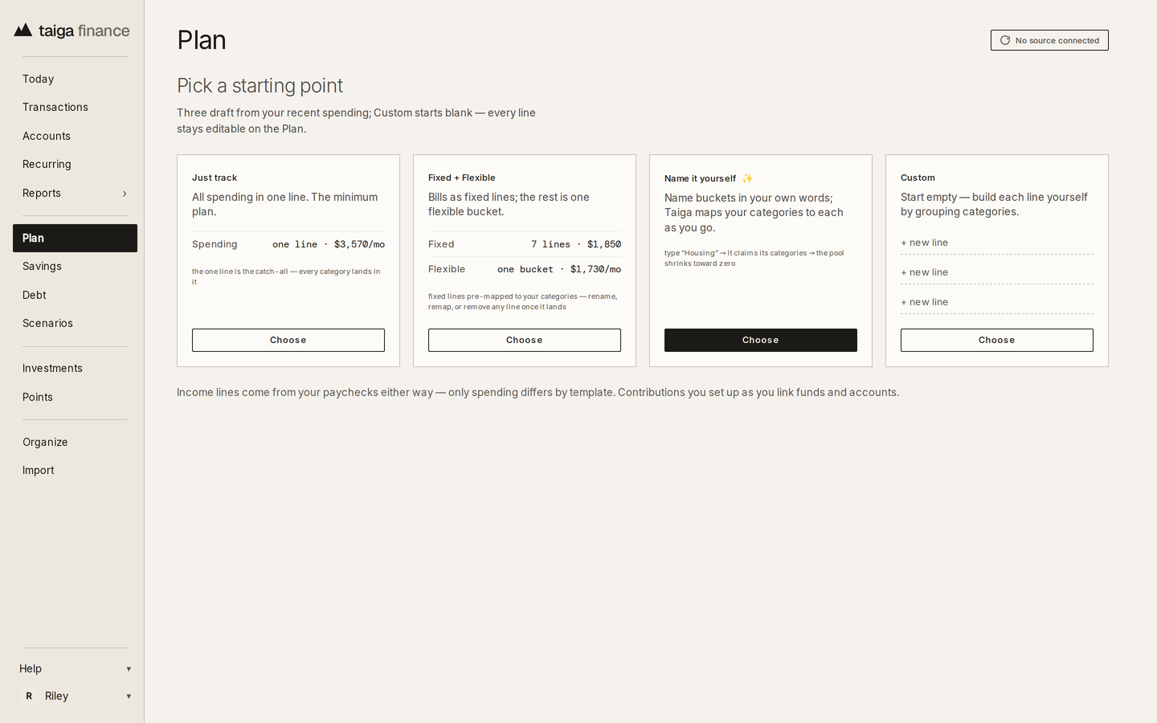This screenshot has width=1157, height=723.
Task: Click the 'Spending' line in Just track
Action: [x=288, y=244]
